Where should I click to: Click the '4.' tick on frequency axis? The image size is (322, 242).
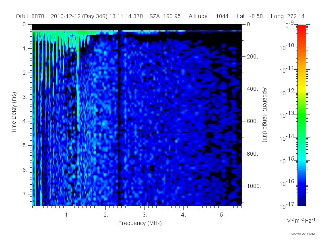(184, 215)
